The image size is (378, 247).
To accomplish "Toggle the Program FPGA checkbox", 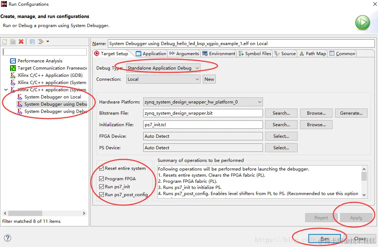I will click(x=101, y=178).
